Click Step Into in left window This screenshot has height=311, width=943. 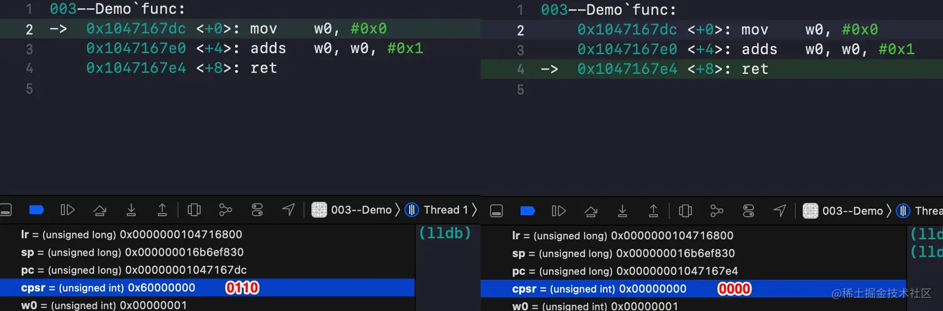click(131, 210)
